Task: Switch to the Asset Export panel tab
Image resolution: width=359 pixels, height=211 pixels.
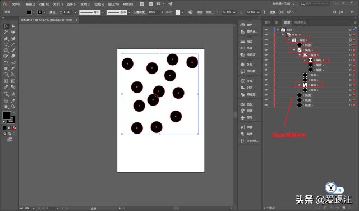Action: (300, 22)
